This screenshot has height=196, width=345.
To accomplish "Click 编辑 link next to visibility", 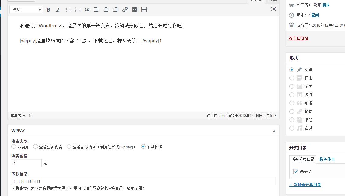I will click(326, 5).
